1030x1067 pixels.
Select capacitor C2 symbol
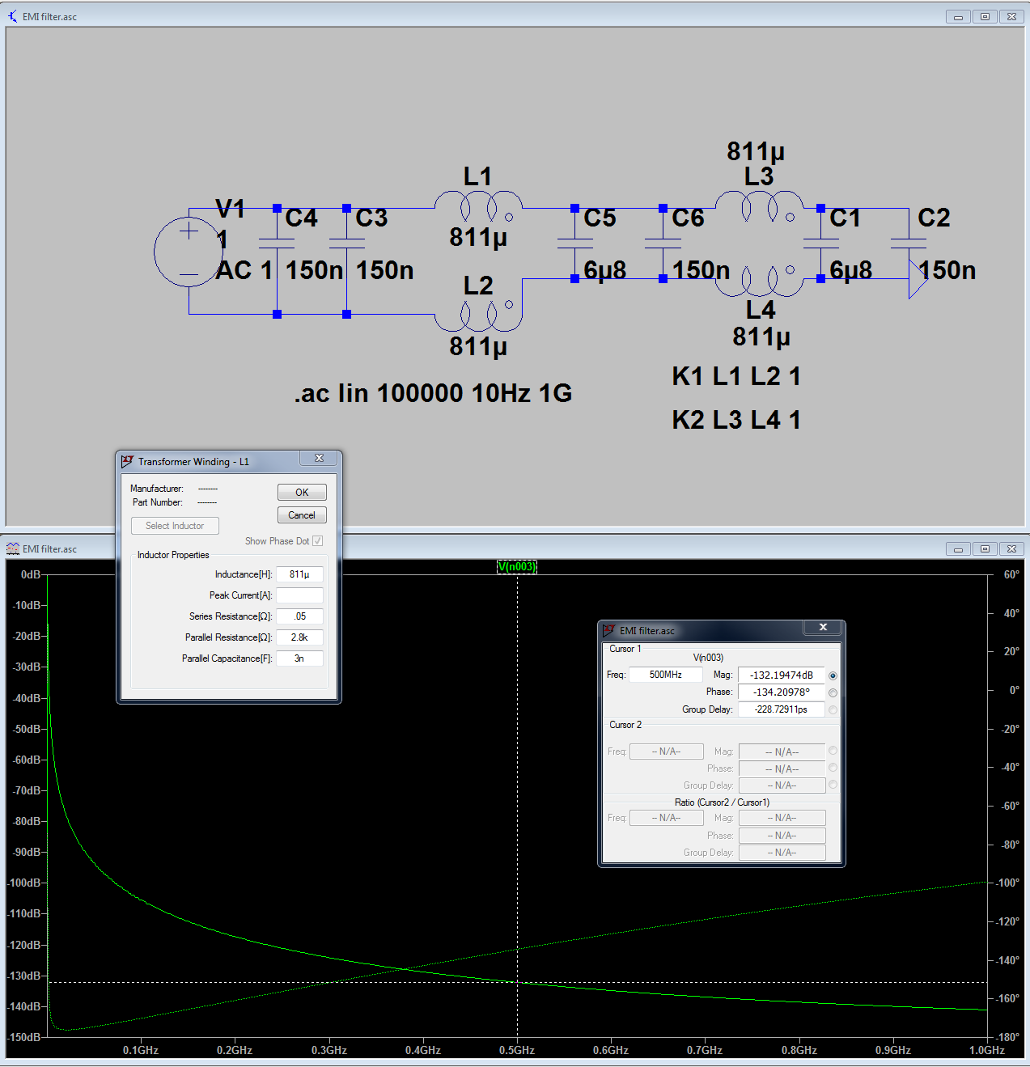909,243
